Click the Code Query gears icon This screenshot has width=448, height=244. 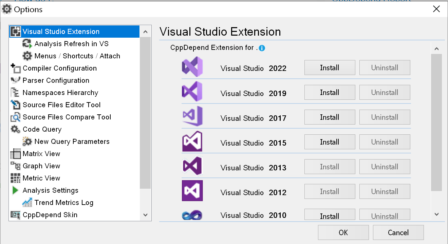coord(16,129)
